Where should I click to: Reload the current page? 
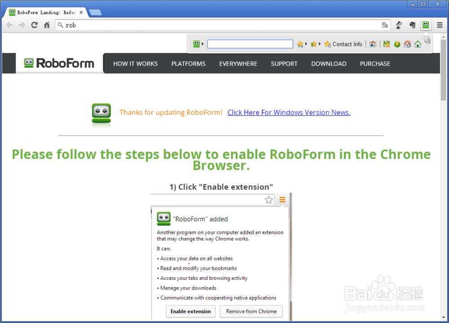(35, 25)
